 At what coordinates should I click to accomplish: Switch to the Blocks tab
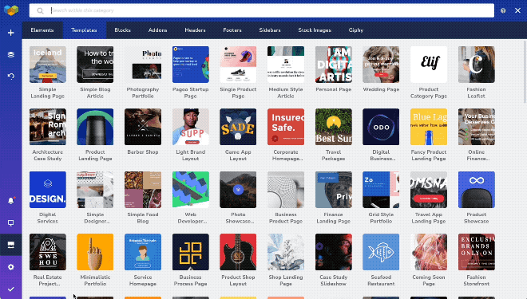122,30
